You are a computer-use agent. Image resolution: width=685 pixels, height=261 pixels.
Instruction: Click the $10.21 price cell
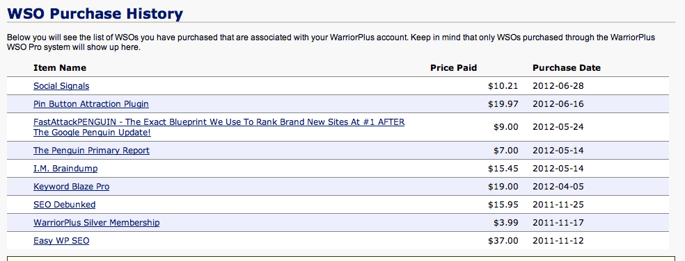coord(503,86)
